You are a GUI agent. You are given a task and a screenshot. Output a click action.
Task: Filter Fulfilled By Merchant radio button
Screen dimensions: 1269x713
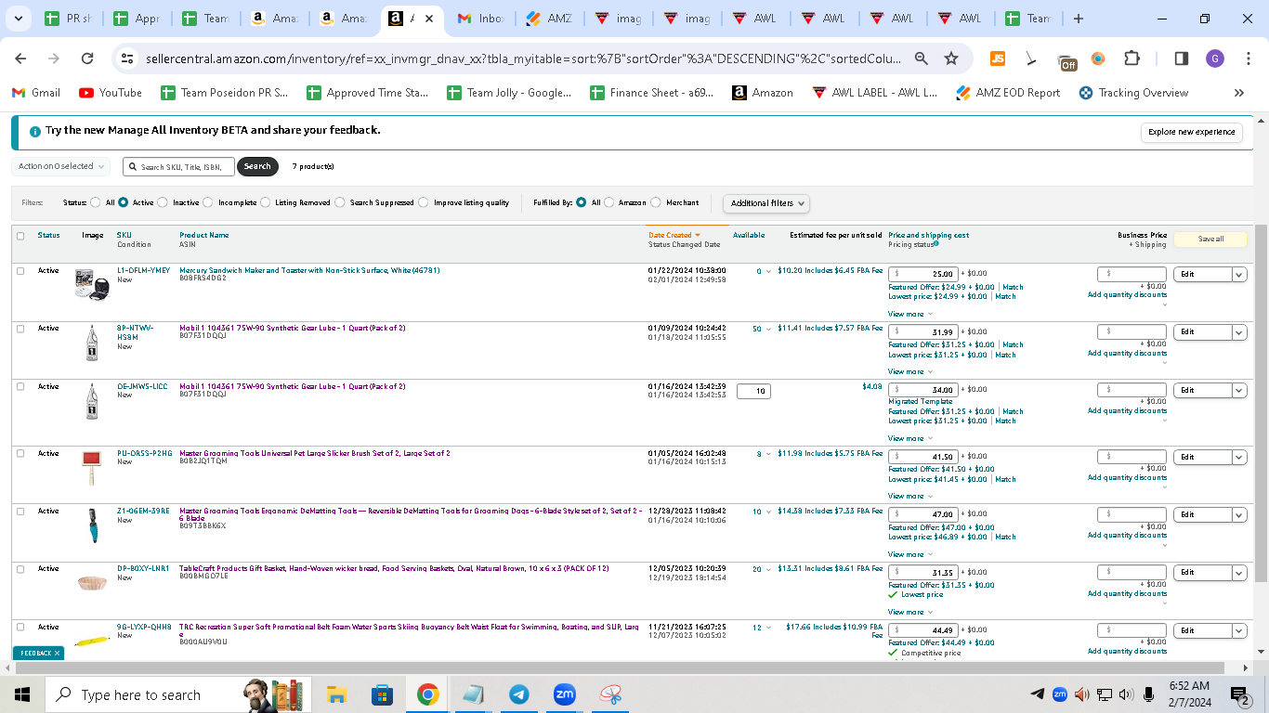[x=656, y=202]
